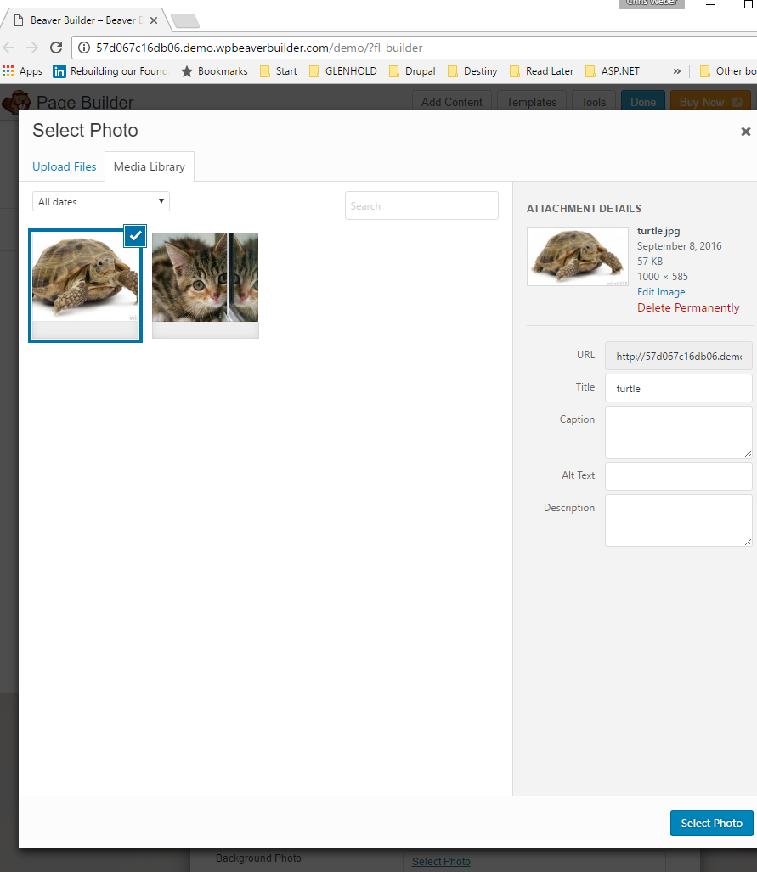Switch to Media Library tab
The image size is (757, 872).
coord(150,166)
